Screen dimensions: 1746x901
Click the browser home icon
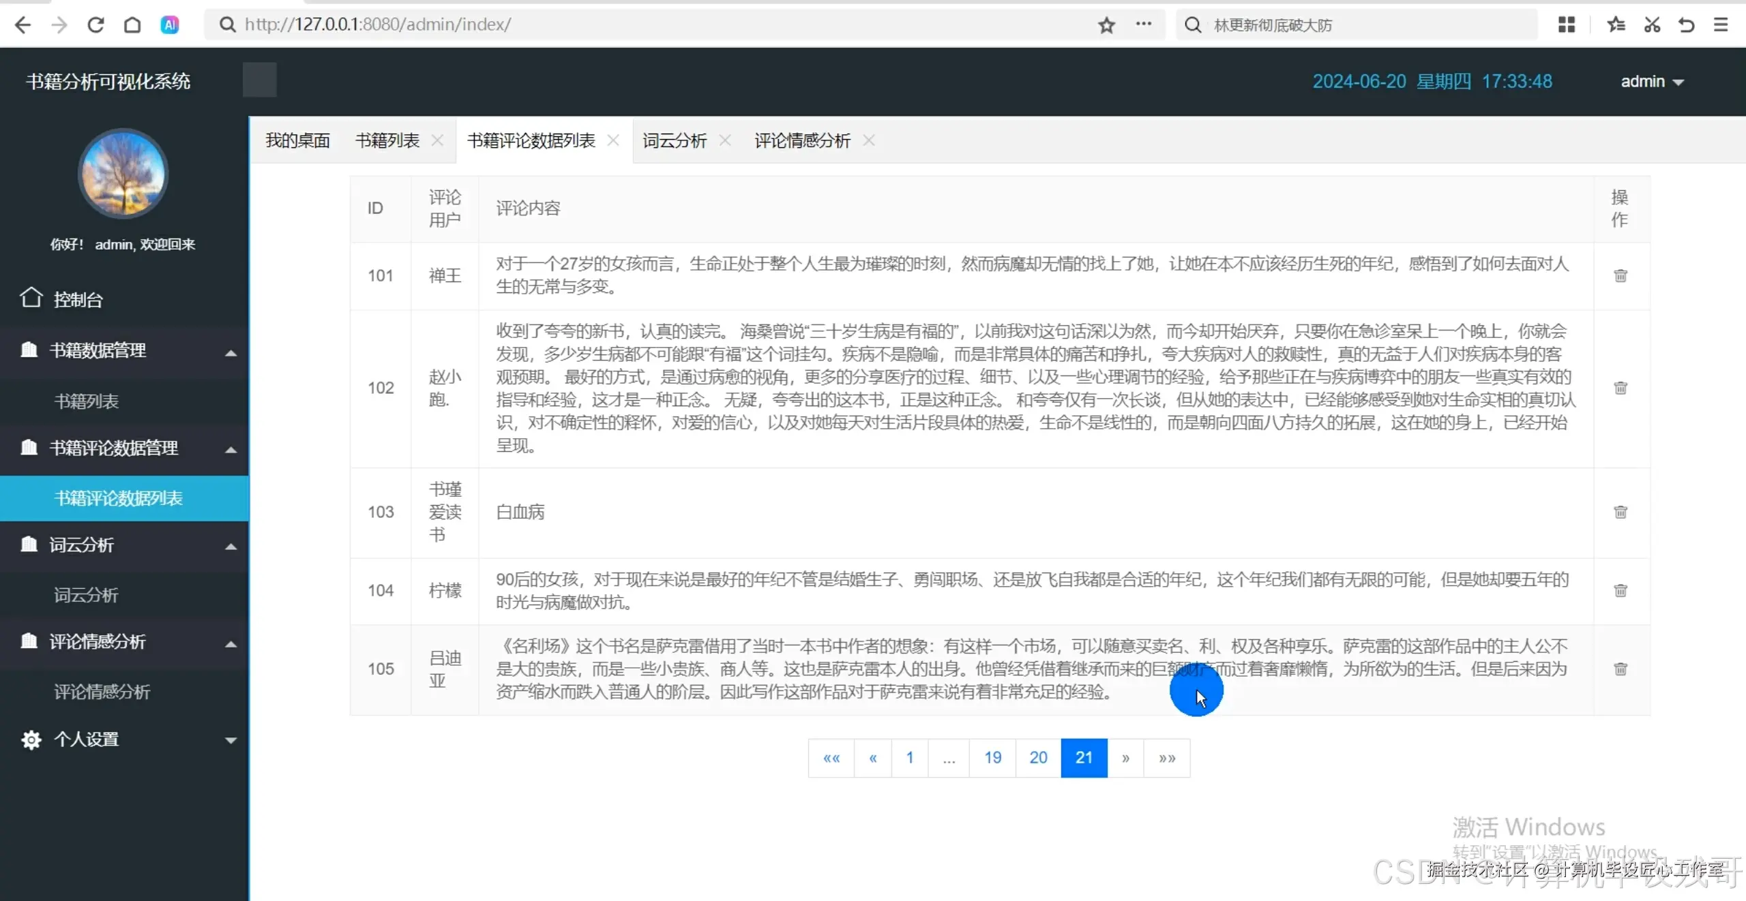click(x=132, y=25)
